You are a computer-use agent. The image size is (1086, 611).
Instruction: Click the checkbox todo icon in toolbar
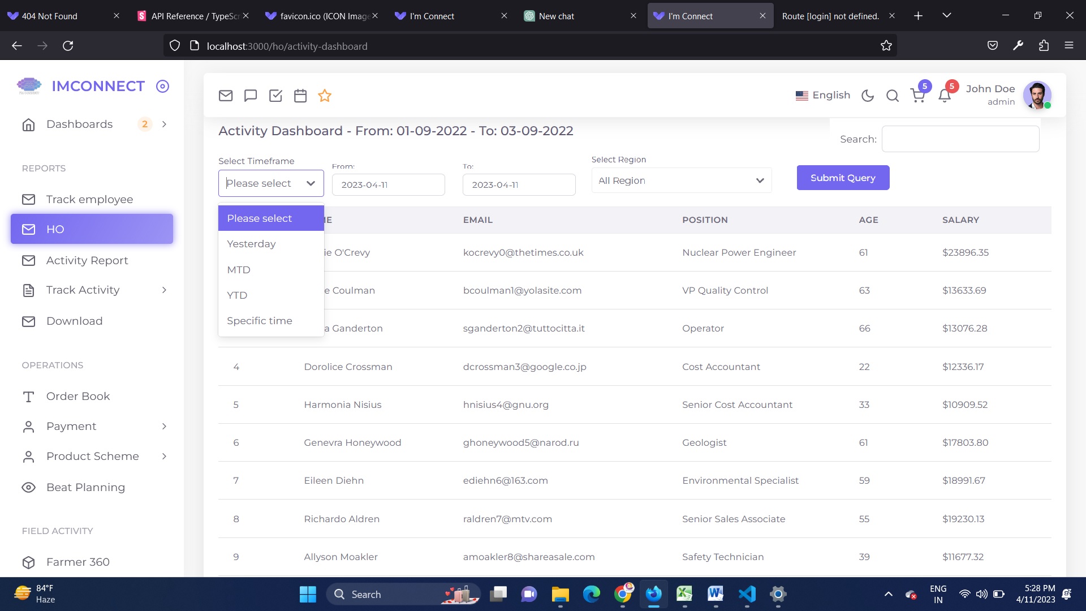(275, 96)
